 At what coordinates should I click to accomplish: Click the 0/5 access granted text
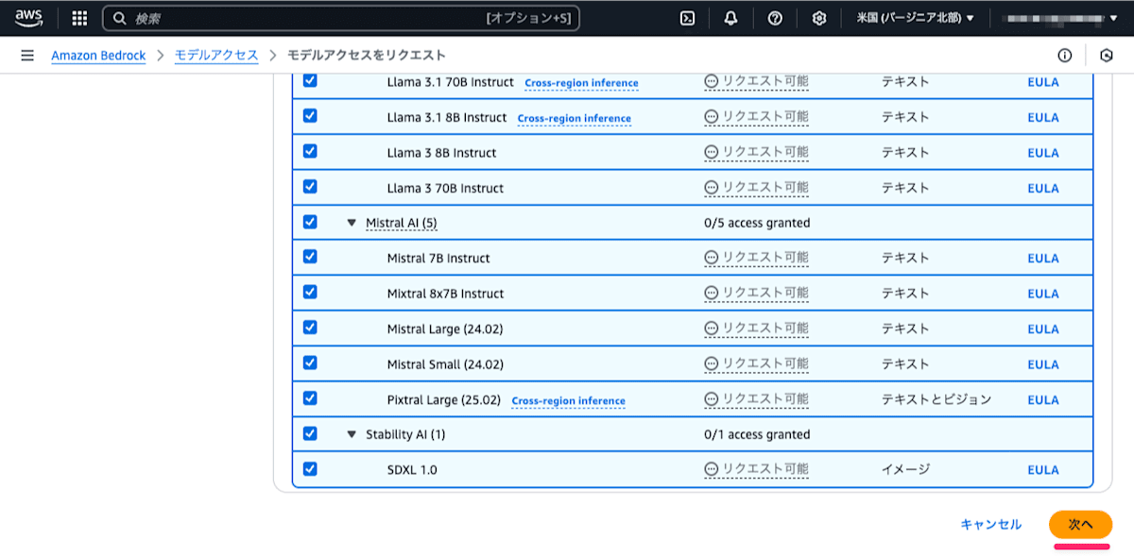pyautogui.click(x=757, y=223)
